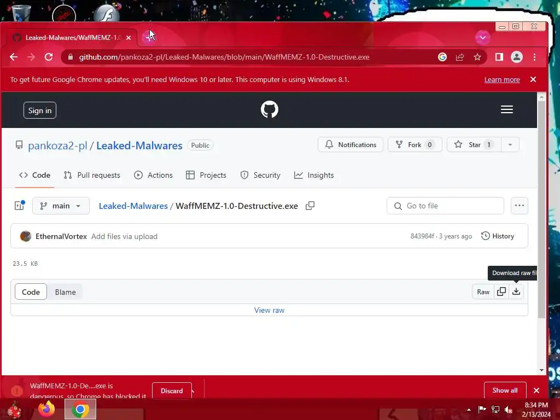560x420 pixels.
Task: Open the Flash desktop icon
Action: [x=107, y=14]
